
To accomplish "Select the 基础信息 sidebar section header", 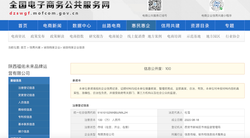I will pyautogui.click(x=29, y=81).
